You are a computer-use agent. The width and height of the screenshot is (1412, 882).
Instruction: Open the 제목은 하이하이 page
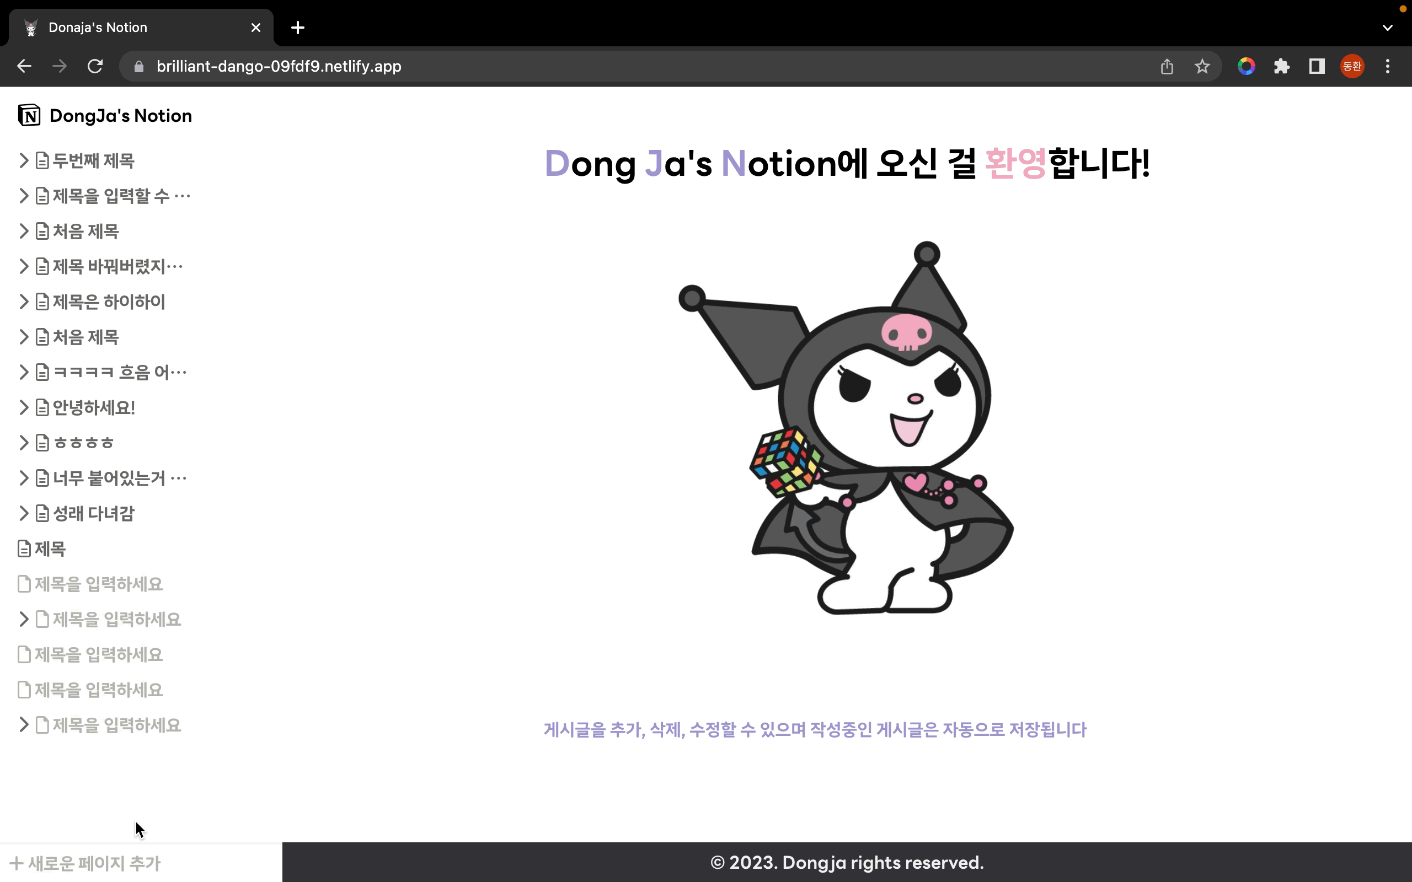(109, 302)
